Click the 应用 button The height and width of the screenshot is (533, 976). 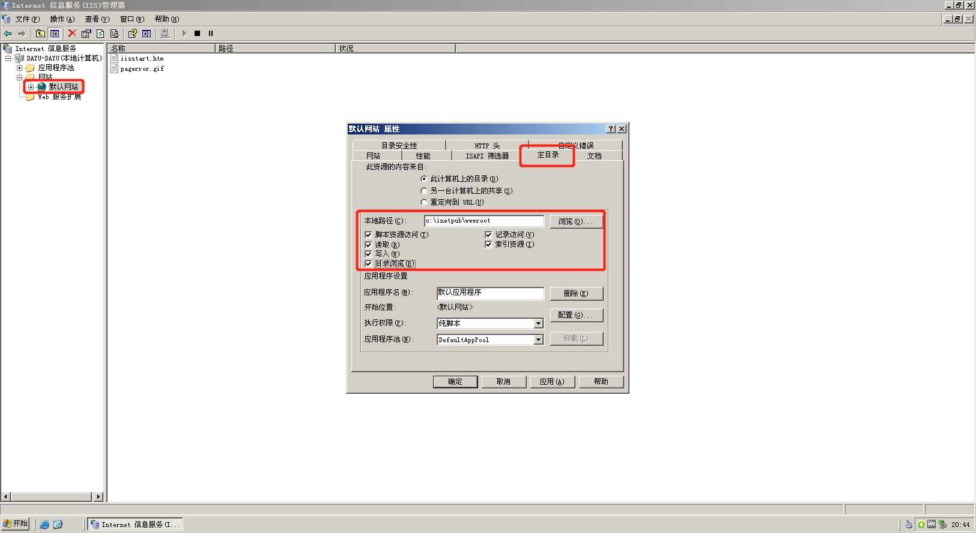point(552,382)
